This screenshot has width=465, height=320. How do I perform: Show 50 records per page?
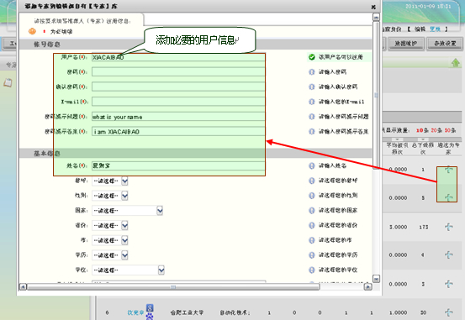click(450, 130)
